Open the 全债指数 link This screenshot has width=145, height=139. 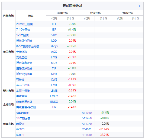point(22,52)
